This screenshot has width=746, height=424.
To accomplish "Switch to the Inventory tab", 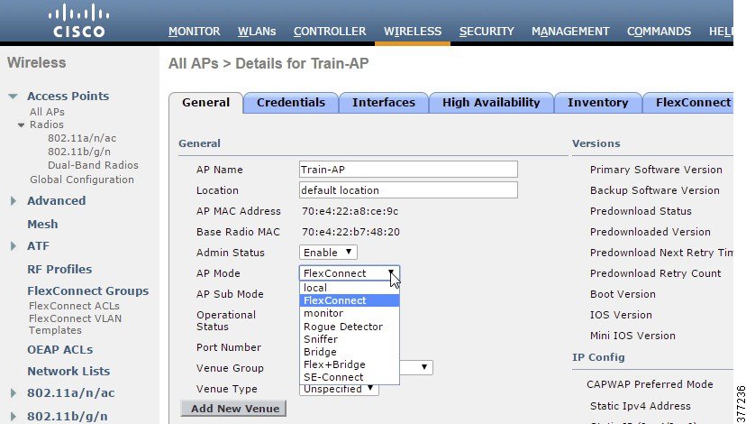I will [597, 103].
